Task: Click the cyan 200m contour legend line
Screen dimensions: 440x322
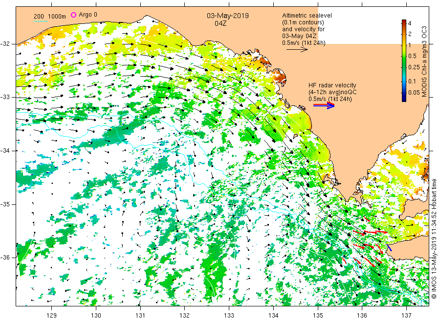Action: click(41, 21)
